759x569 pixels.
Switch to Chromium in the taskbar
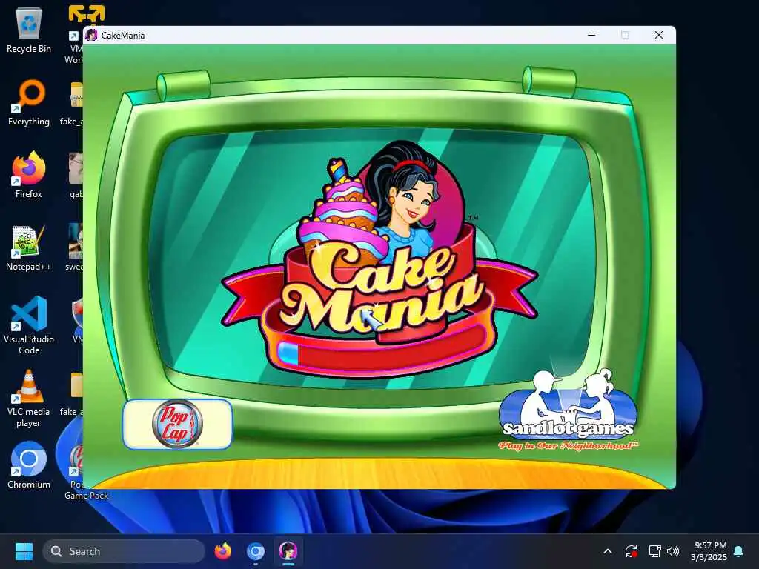coord(256,551)
